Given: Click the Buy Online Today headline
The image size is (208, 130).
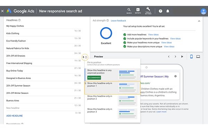Looking at the screenshot, I should [x=44, y=71].
